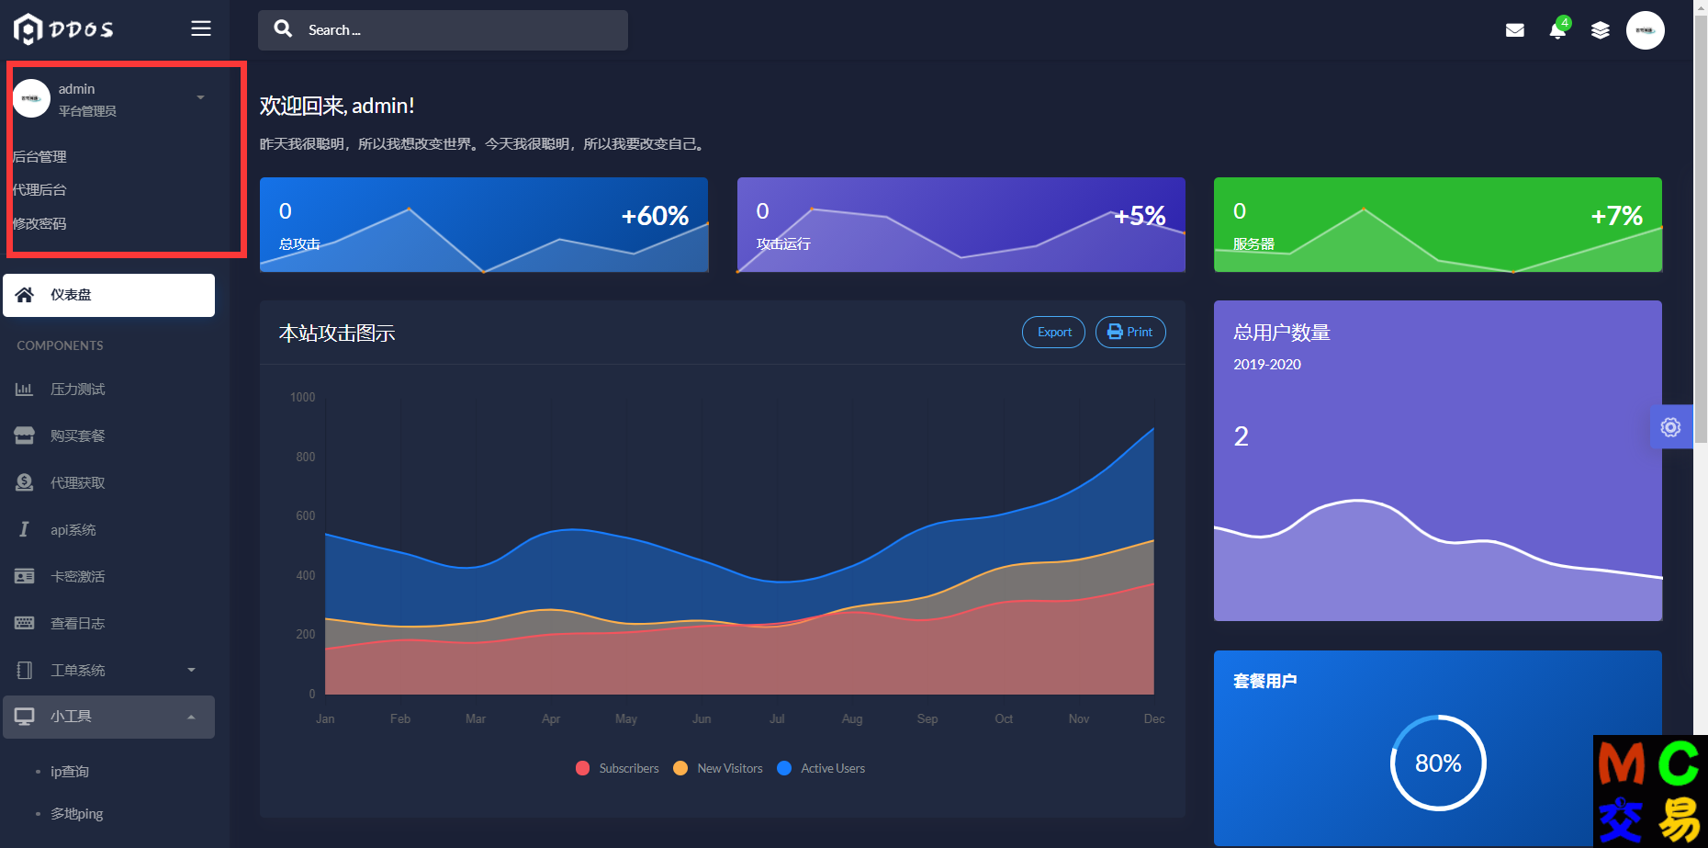Click the Dec label on chart axis
Screen dimensions: 1708x848
point(1154,718)
